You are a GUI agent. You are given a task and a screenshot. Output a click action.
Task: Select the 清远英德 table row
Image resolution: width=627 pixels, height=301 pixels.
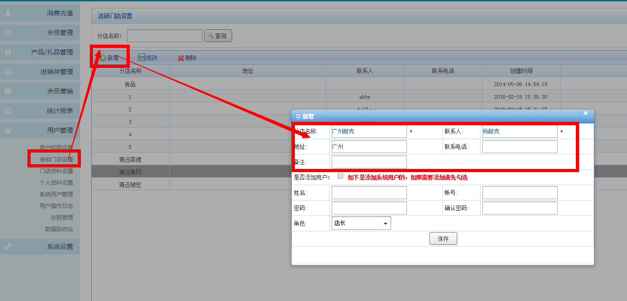[130, 160]
